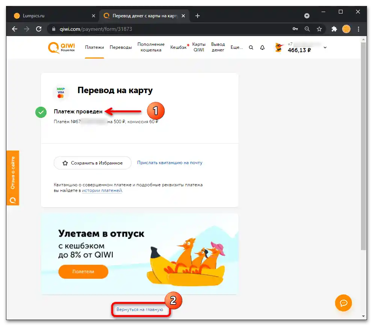
Task: Open the notifications bell
Action: coord(262,47)
